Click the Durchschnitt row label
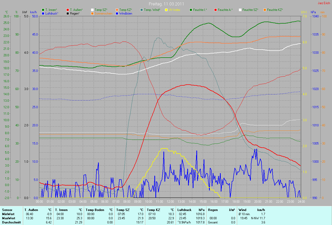 tap(11, 222)
